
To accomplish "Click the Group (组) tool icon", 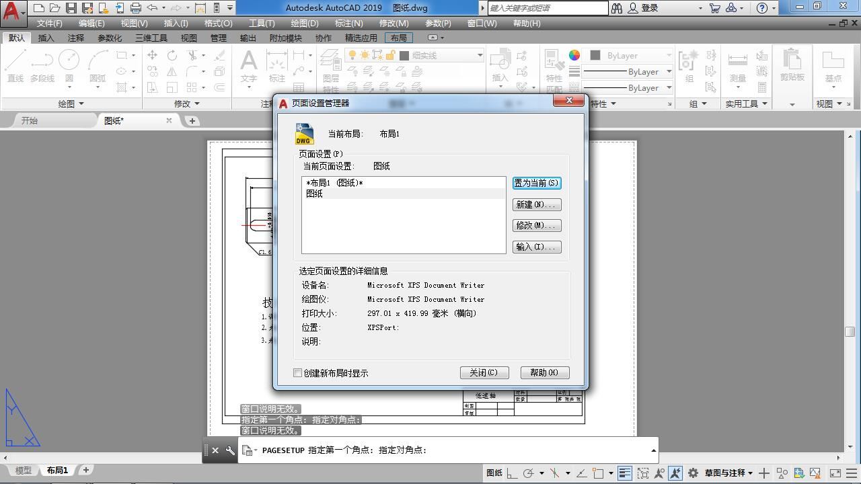I will (689, 66).
